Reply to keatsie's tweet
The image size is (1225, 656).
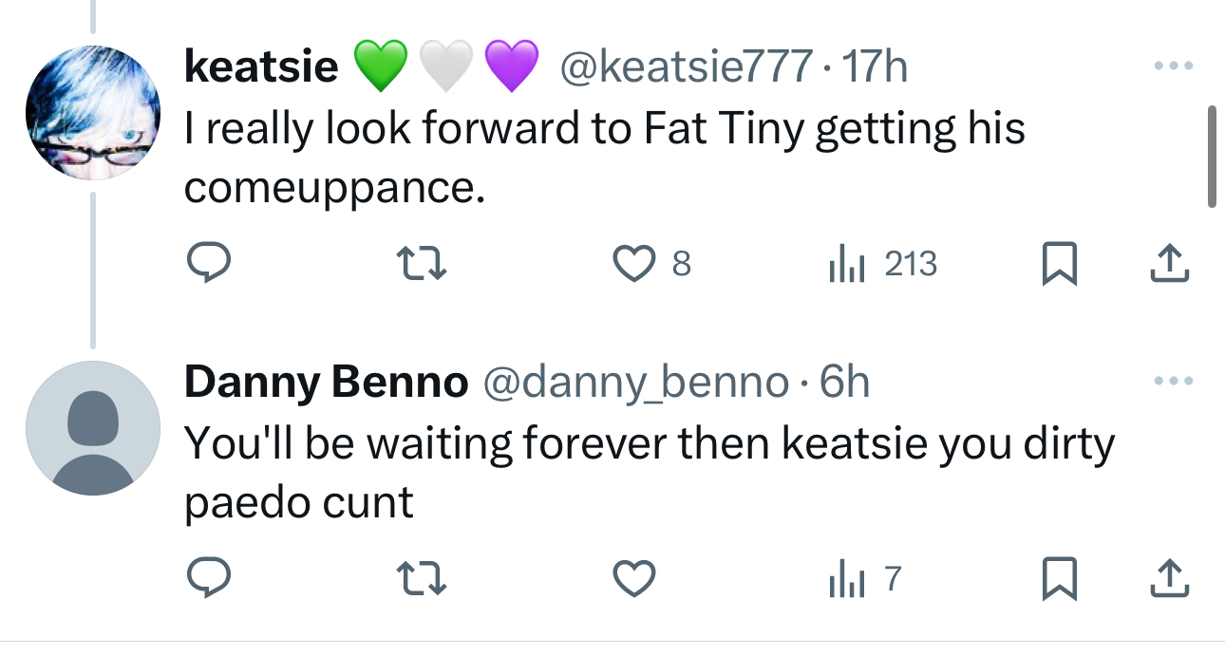(x=205, y=264)
